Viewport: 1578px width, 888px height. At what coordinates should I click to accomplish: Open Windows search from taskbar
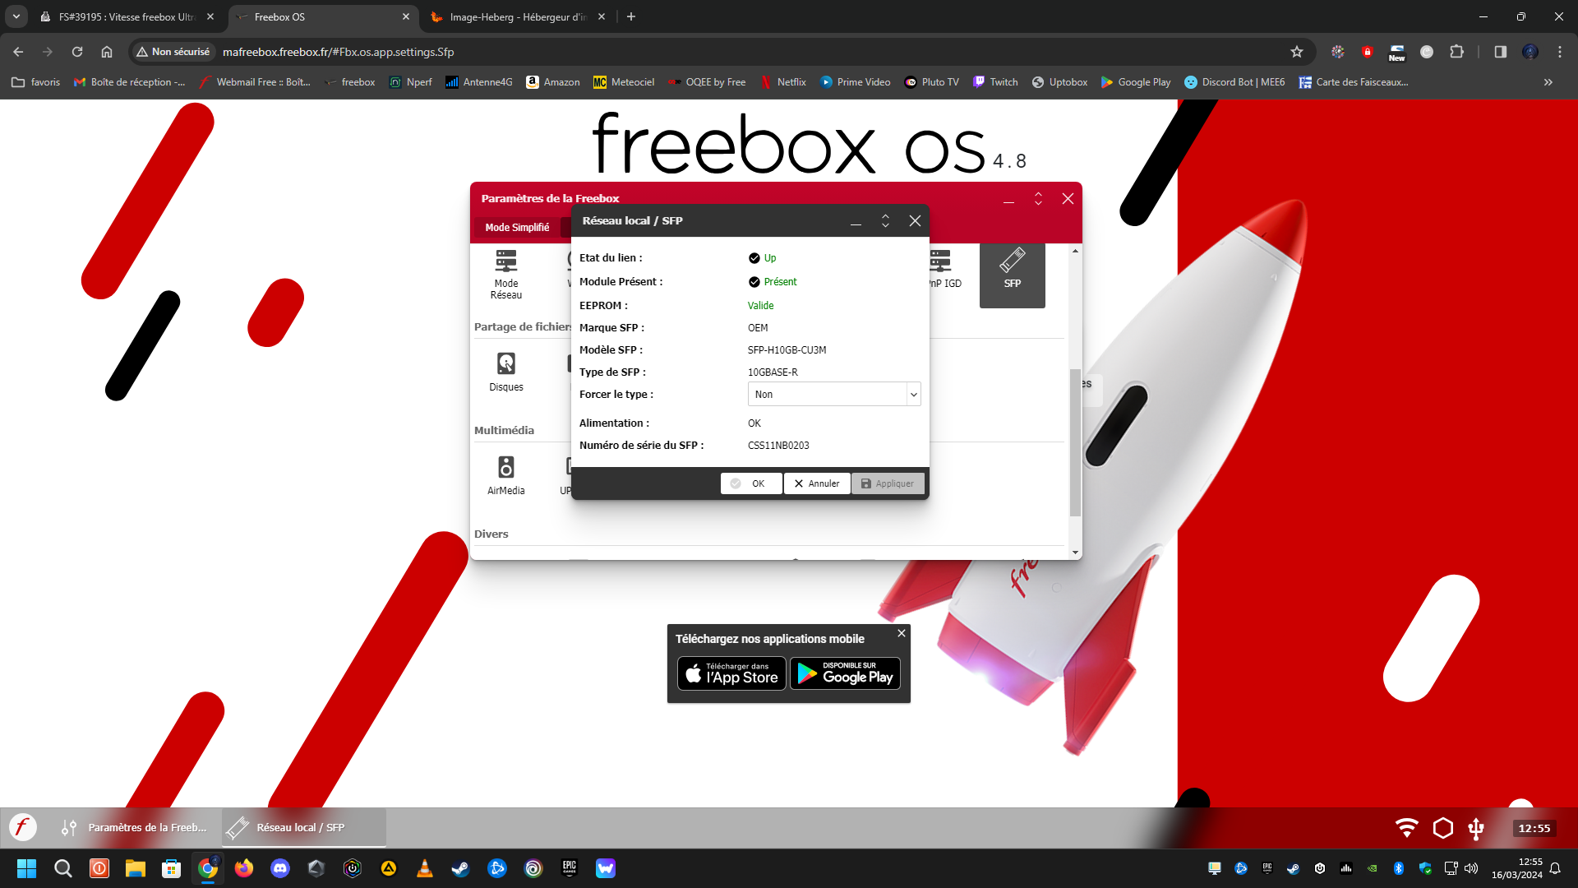[x=62, y=868]
